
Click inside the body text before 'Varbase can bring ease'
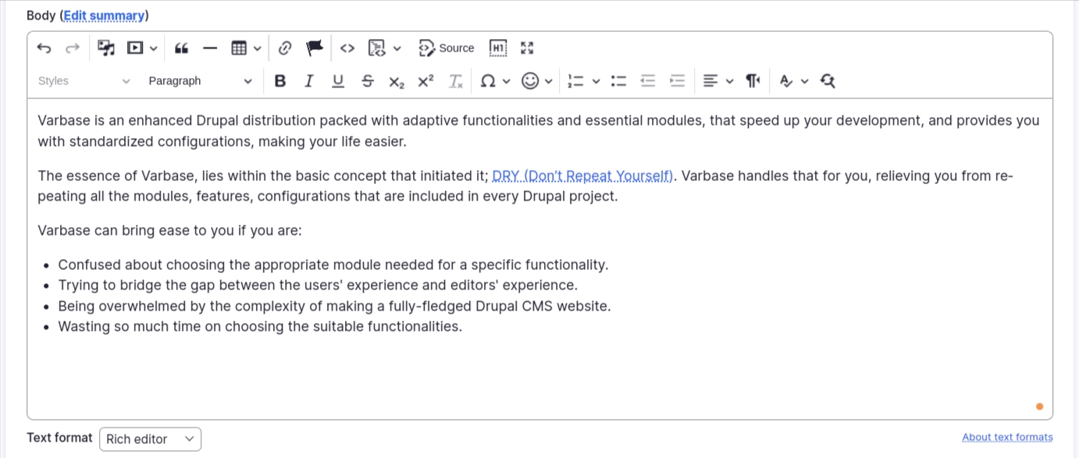pos(38,231)
